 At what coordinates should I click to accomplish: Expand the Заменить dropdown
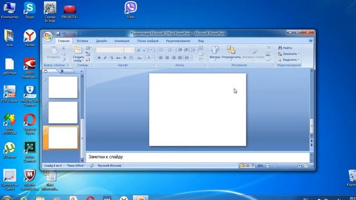[299, 54]
